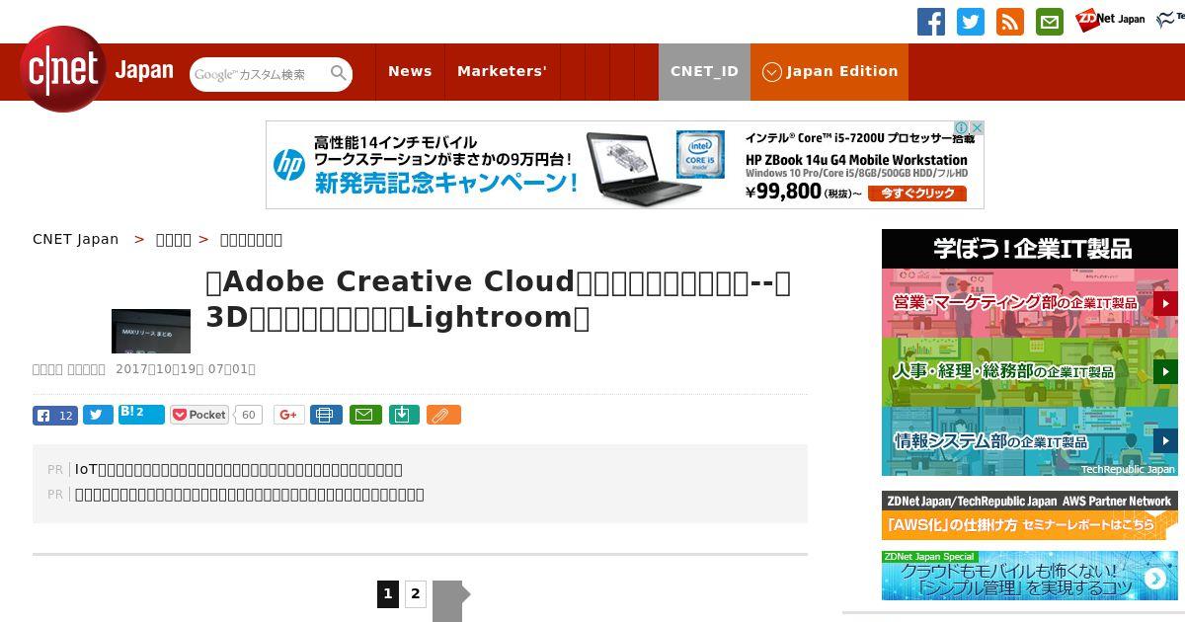Open the CNET_ID tab
Screen dimensions: 1185x622
(x=704, y=71)
